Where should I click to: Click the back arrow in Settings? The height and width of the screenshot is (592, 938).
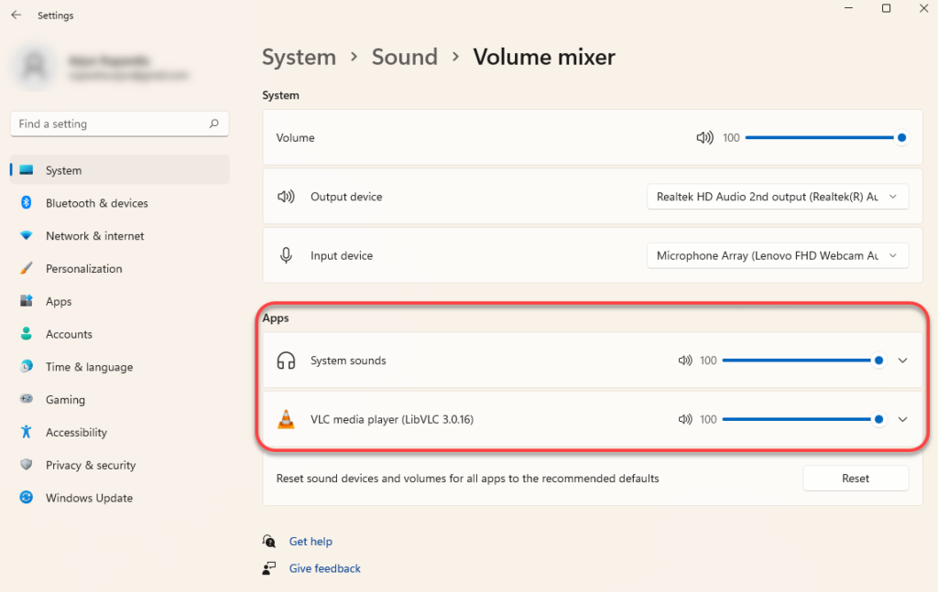point(16,16)
